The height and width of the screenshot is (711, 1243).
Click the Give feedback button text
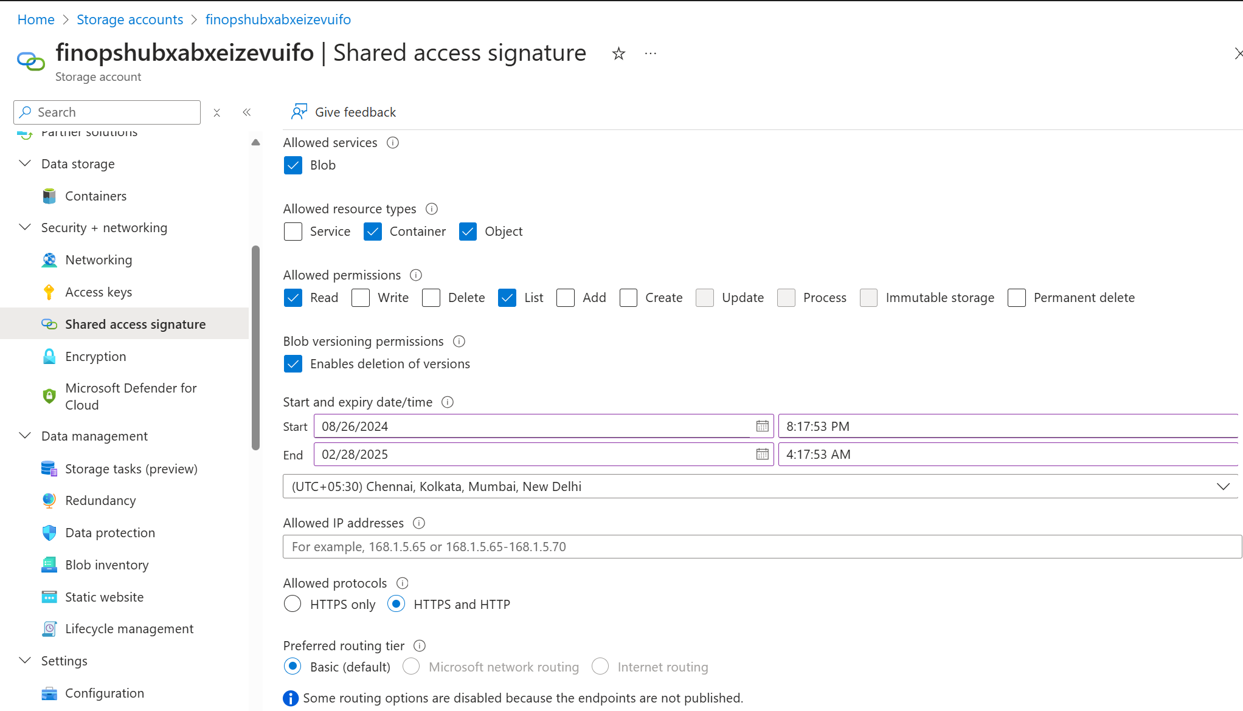pyautogui.click(x=355, y=112)
